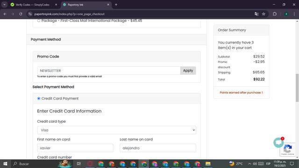Switch ESP keyboard language indicator

pyautogui.click(x=268, y=164)
